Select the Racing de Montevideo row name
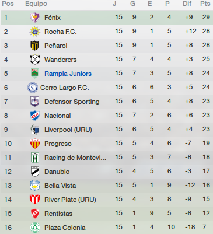 click(75, 158)
